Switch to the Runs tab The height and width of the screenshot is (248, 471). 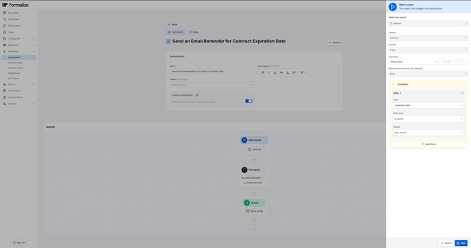[x=194, y=32]
